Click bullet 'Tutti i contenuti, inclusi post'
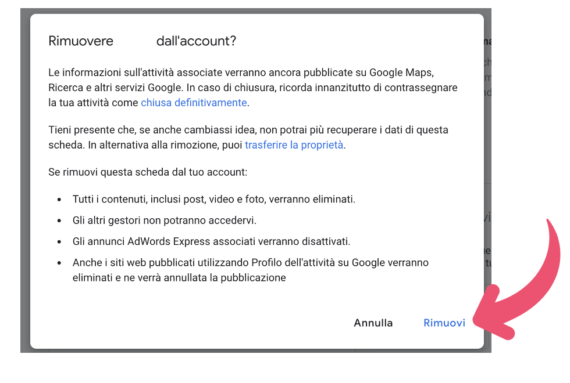570x383 pixels. (x=214, y=199)
